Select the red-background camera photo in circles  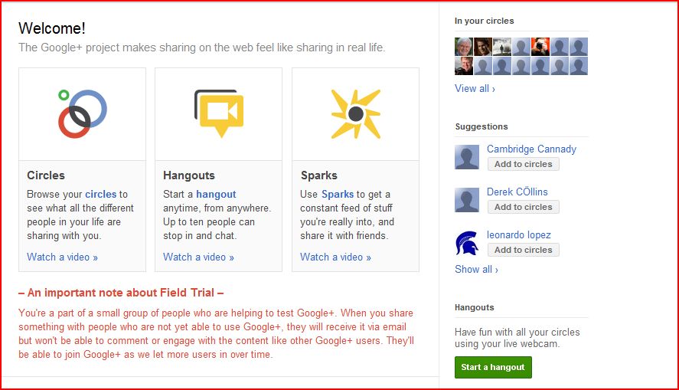[x=540, y=48]
